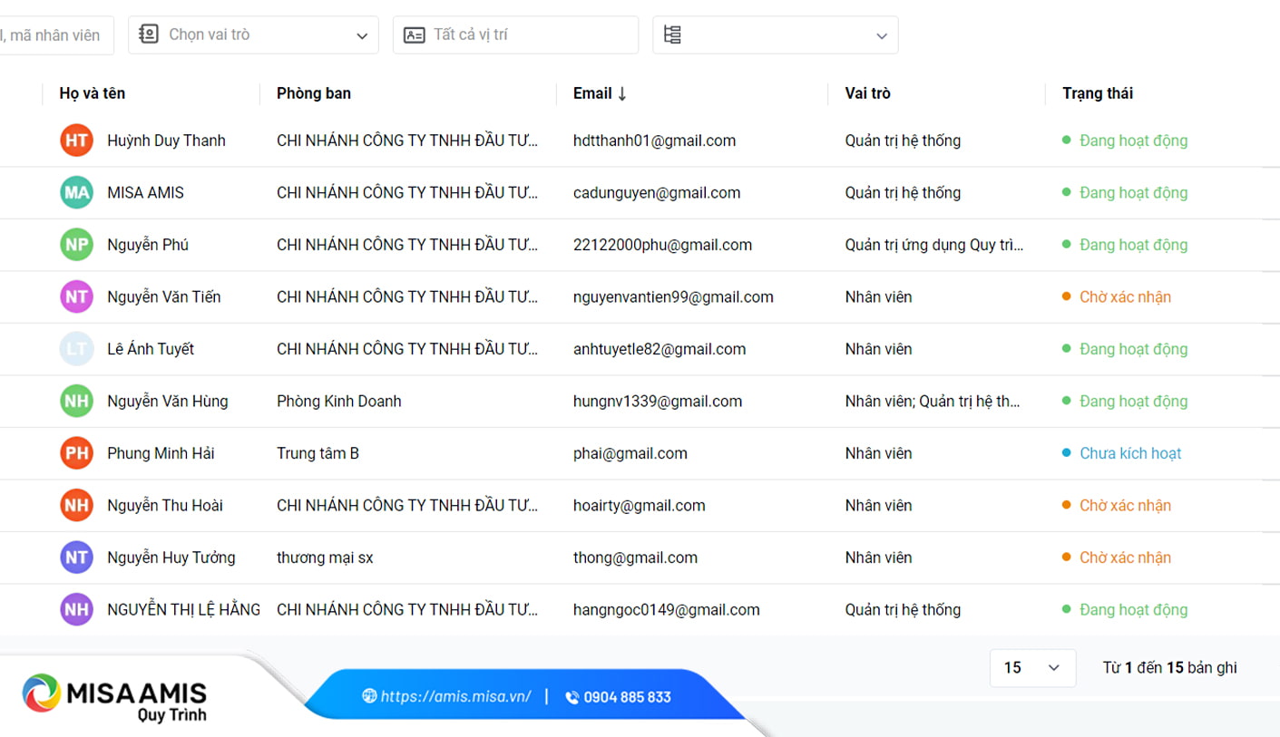Click the Phòng Kinh Doanh department cell
The height and width of the screenshot is (737, 1280).
pyautogui.click(x=339, y=401)
